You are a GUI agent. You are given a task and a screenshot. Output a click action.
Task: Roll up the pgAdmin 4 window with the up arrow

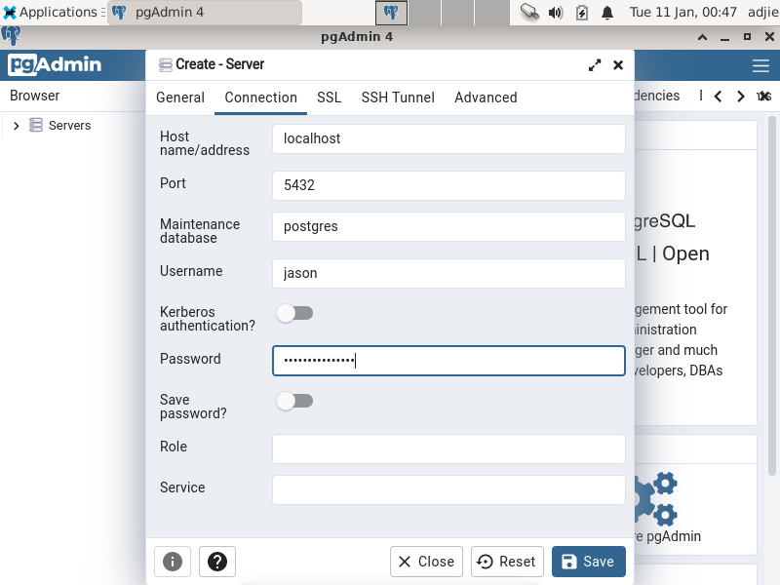point(702,37)
